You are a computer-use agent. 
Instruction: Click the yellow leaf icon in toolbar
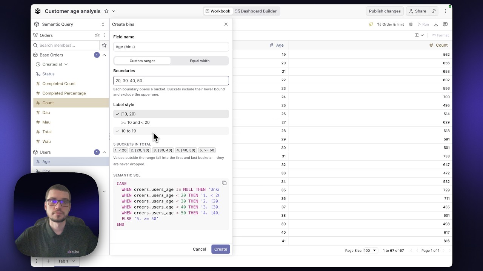[x=371, y=24]
